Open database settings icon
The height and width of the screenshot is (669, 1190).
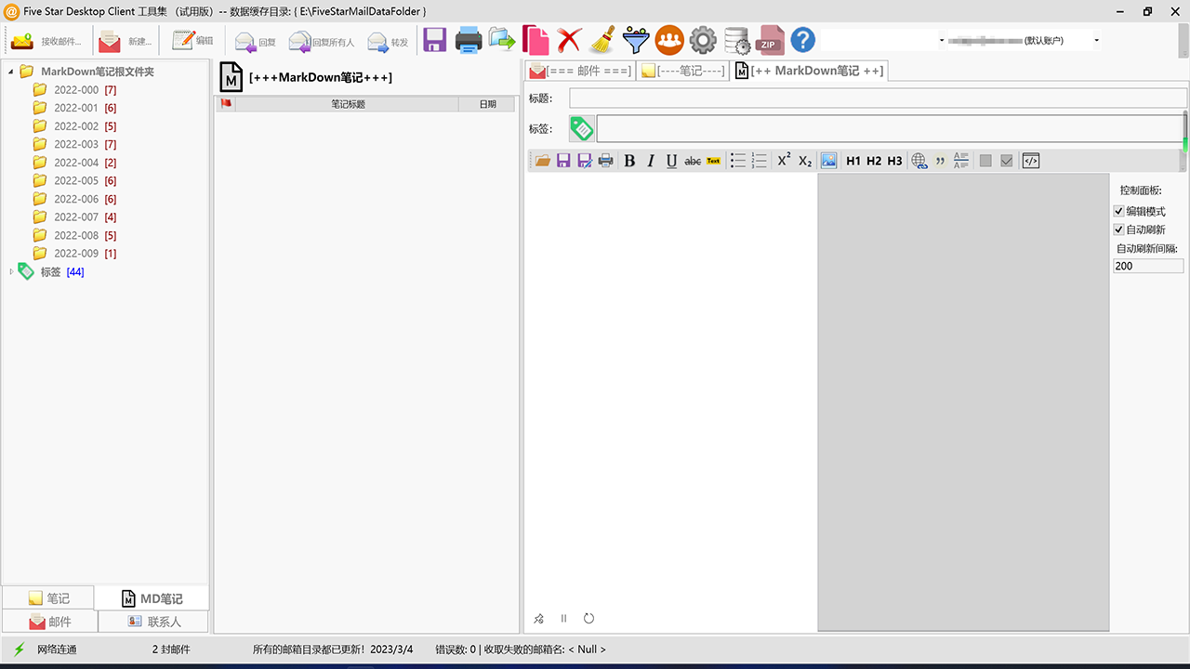pyautogui.click(x=736, y=41)
